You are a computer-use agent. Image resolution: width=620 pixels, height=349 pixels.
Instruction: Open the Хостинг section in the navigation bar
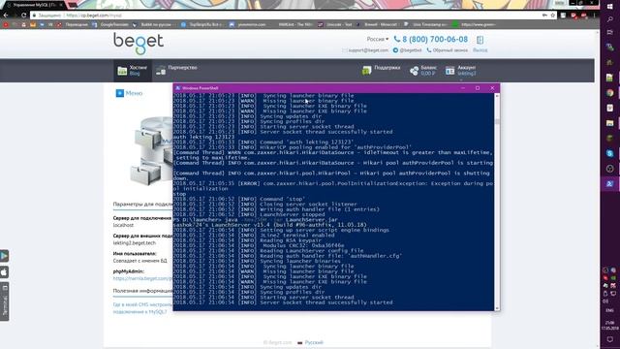click(133, 71)
